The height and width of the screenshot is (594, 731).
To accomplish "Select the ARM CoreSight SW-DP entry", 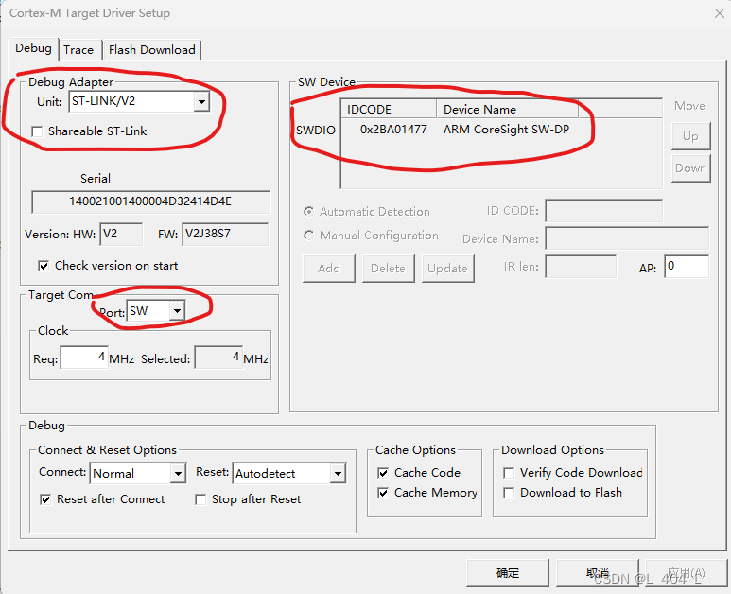I will coord(506,130).
